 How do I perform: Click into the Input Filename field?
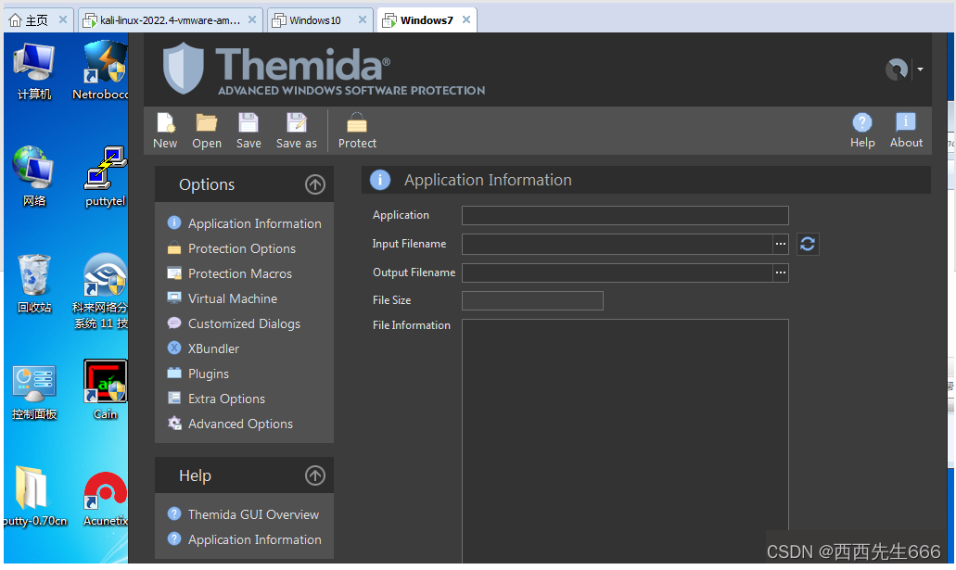617,244
